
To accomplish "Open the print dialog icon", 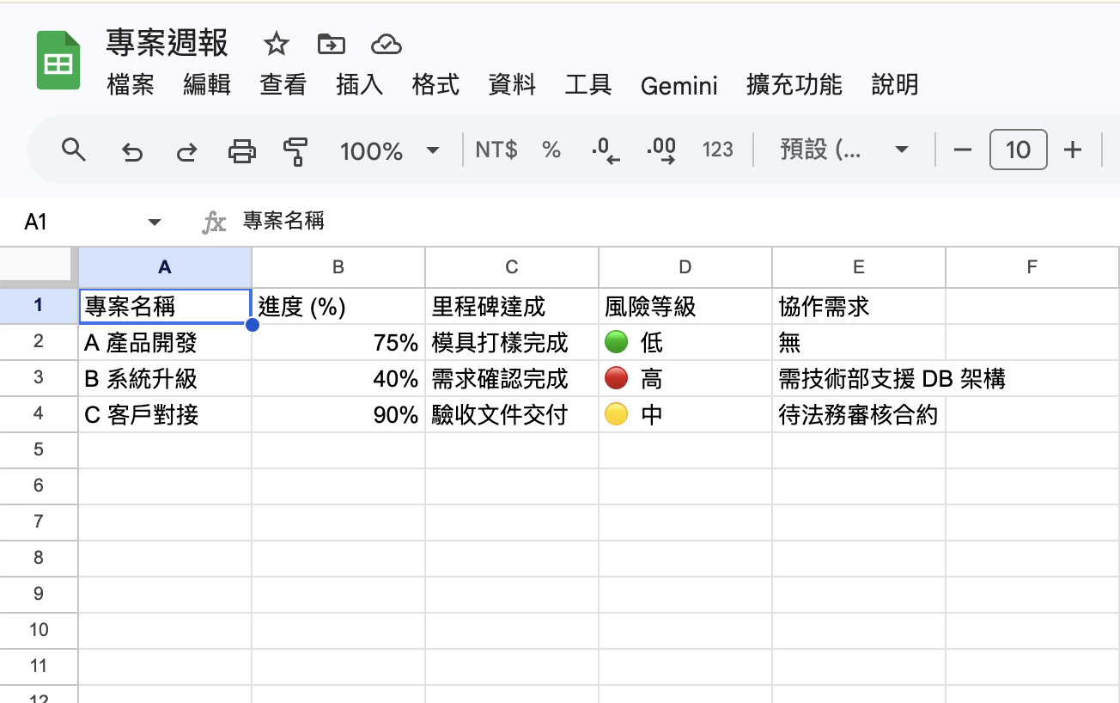I will (241, 150).
